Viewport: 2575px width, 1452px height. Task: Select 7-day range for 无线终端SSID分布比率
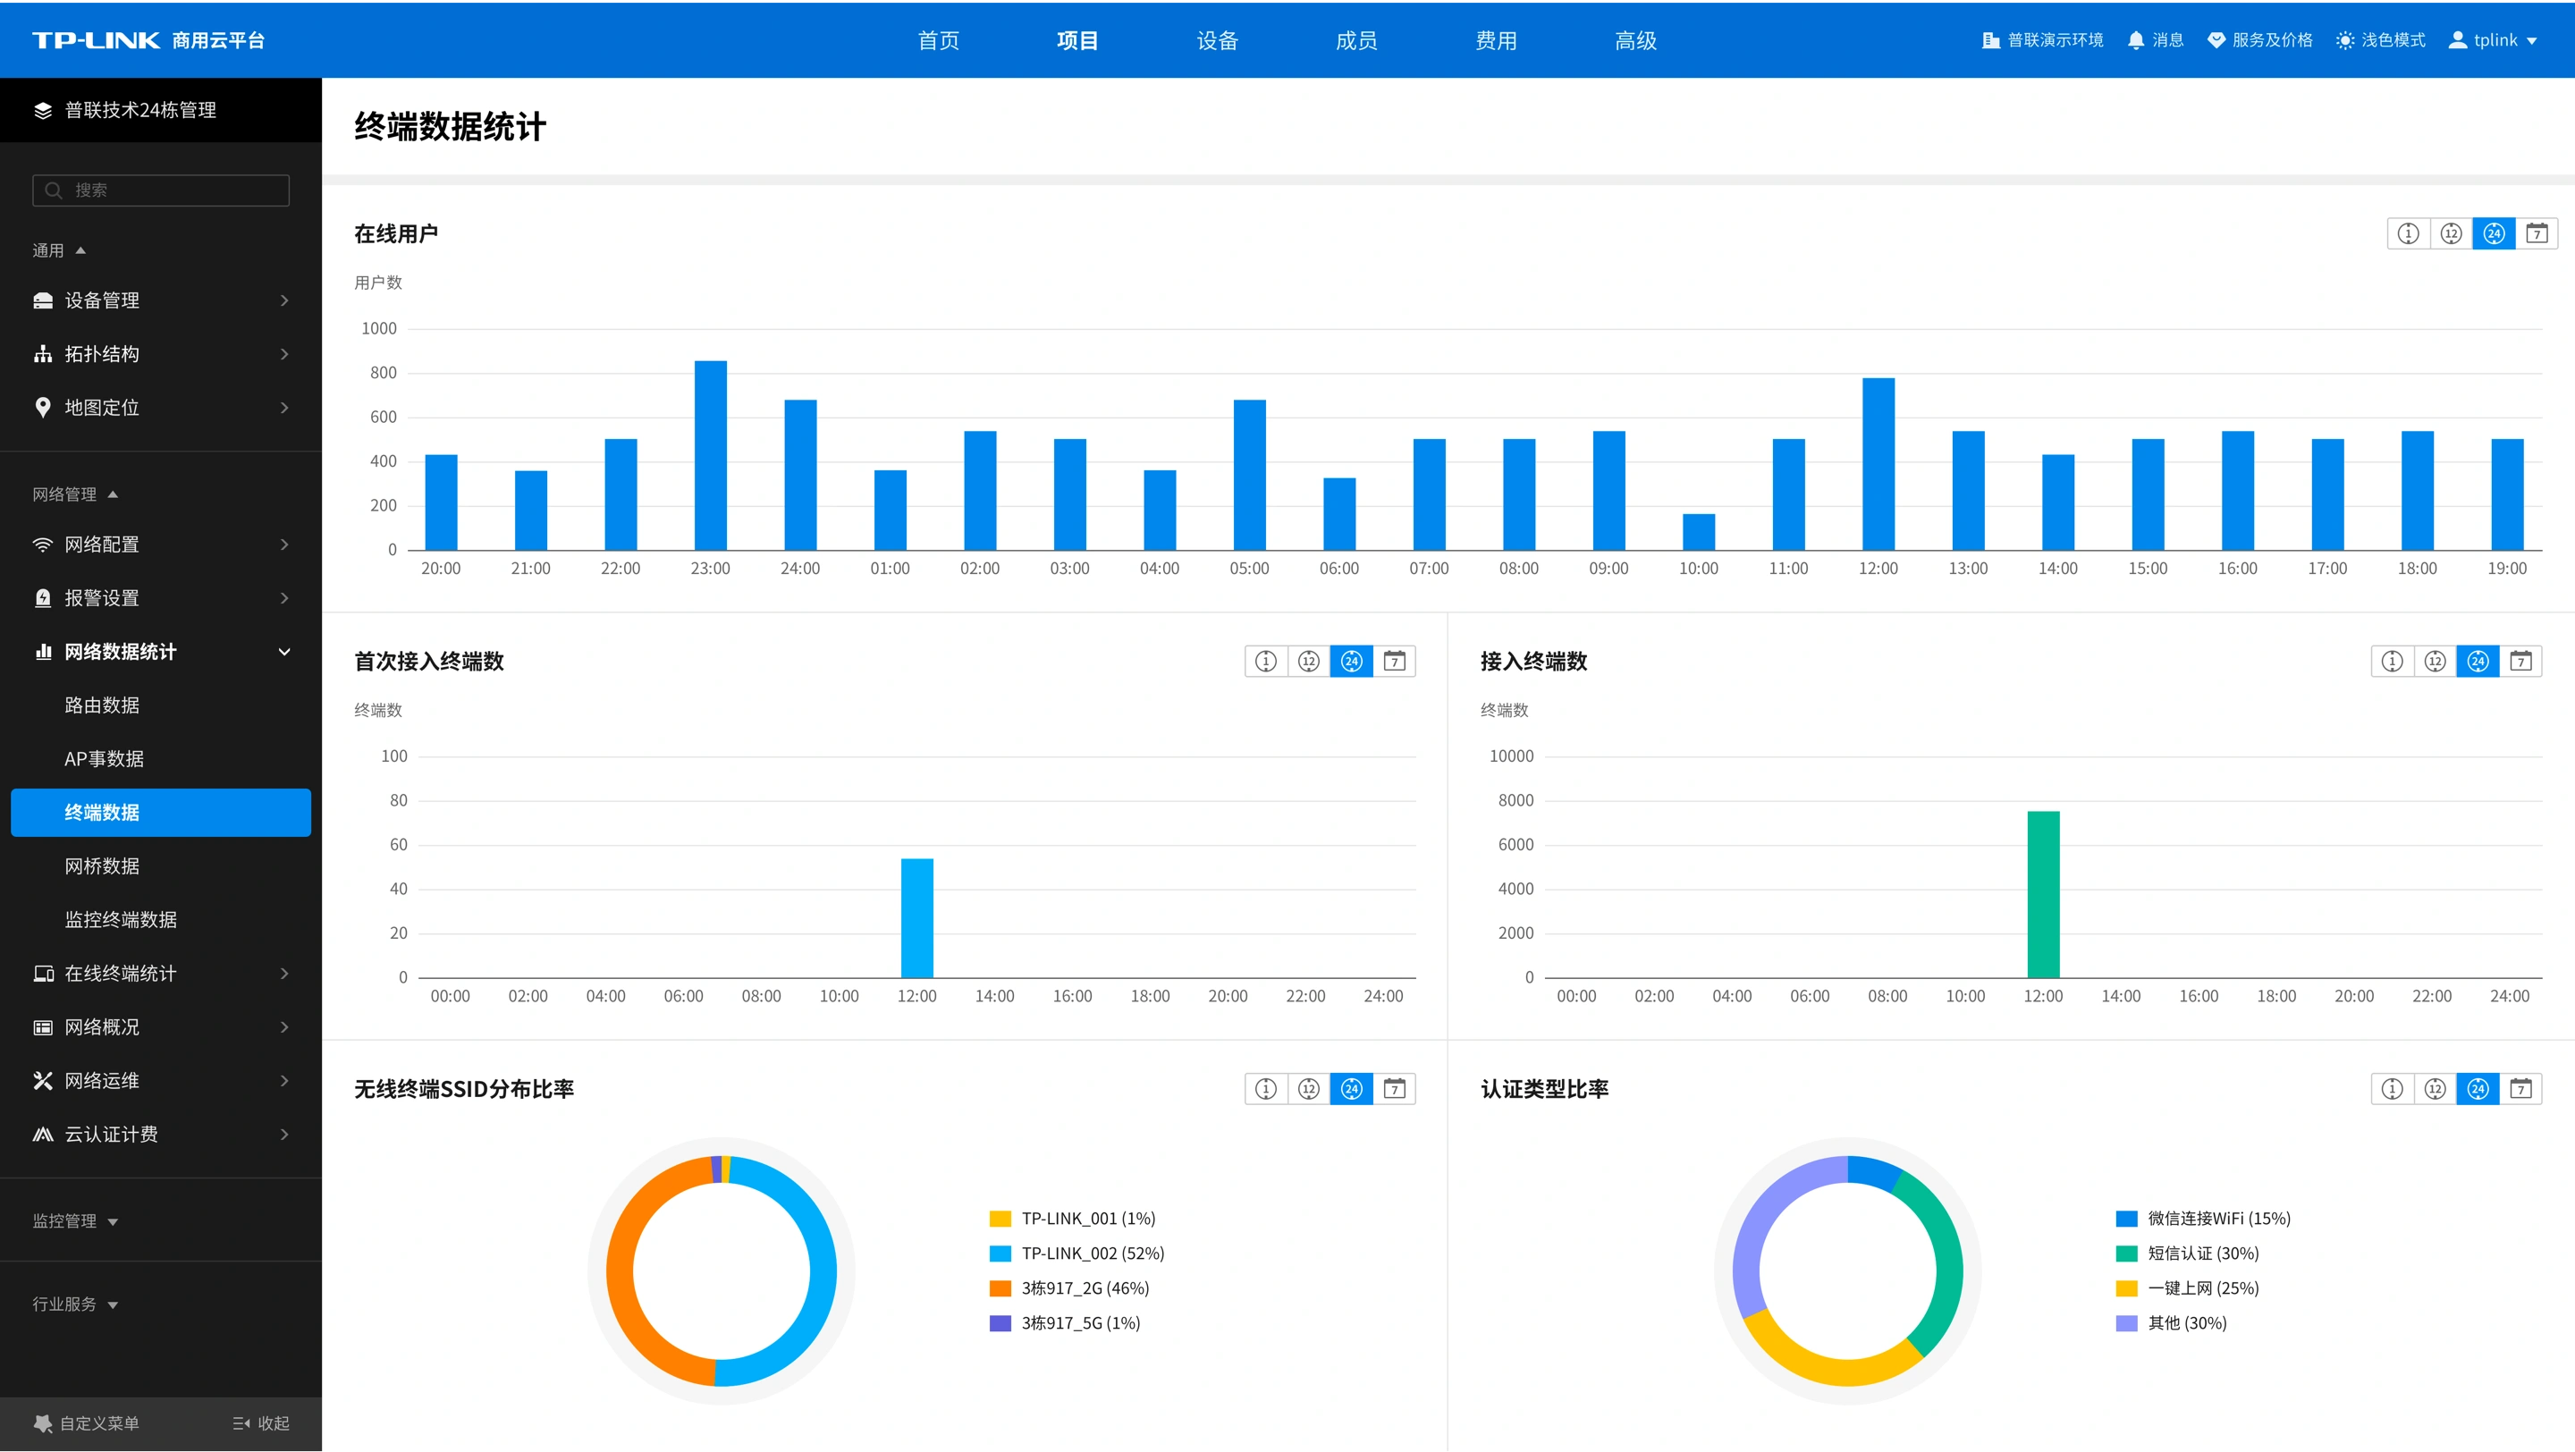tap(1395, 1089)
